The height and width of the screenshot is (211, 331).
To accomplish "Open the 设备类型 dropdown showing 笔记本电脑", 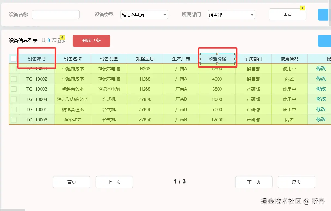I will (144, 15).
